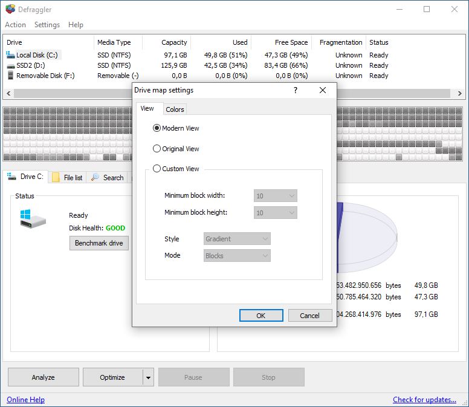
Task: Click the Media Type column header
Action: coord(118,42)
